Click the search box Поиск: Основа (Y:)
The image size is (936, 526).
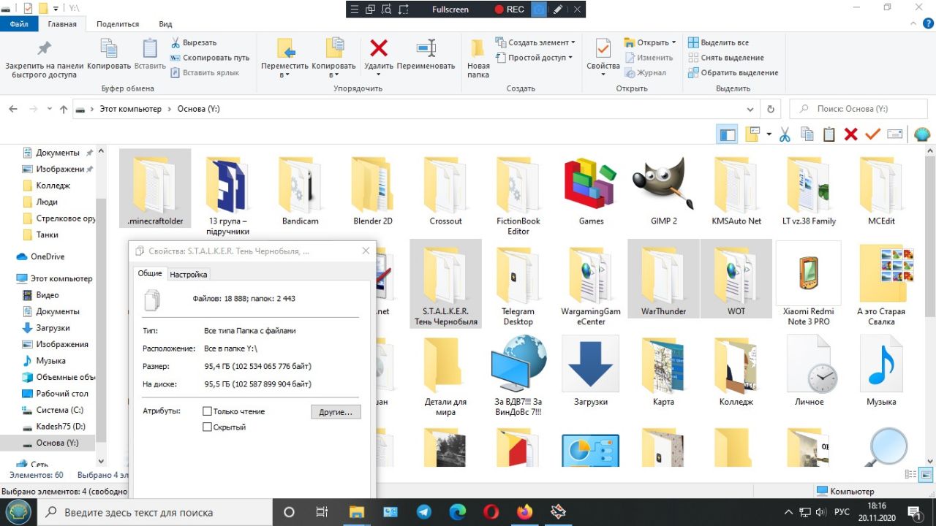point(858,109)
